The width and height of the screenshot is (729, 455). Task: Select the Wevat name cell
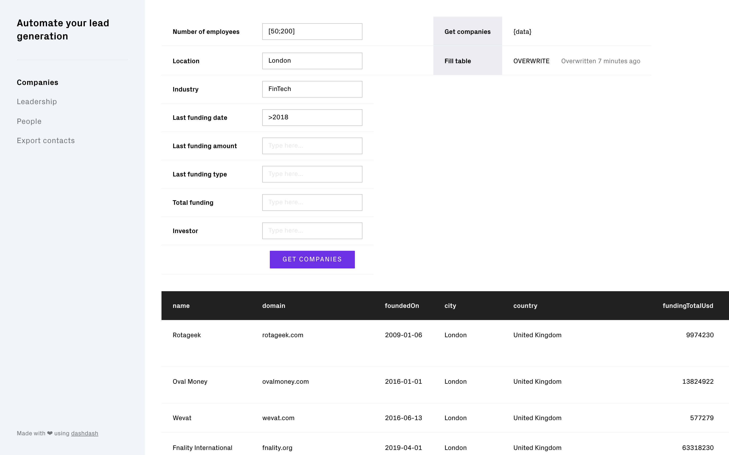182,418
